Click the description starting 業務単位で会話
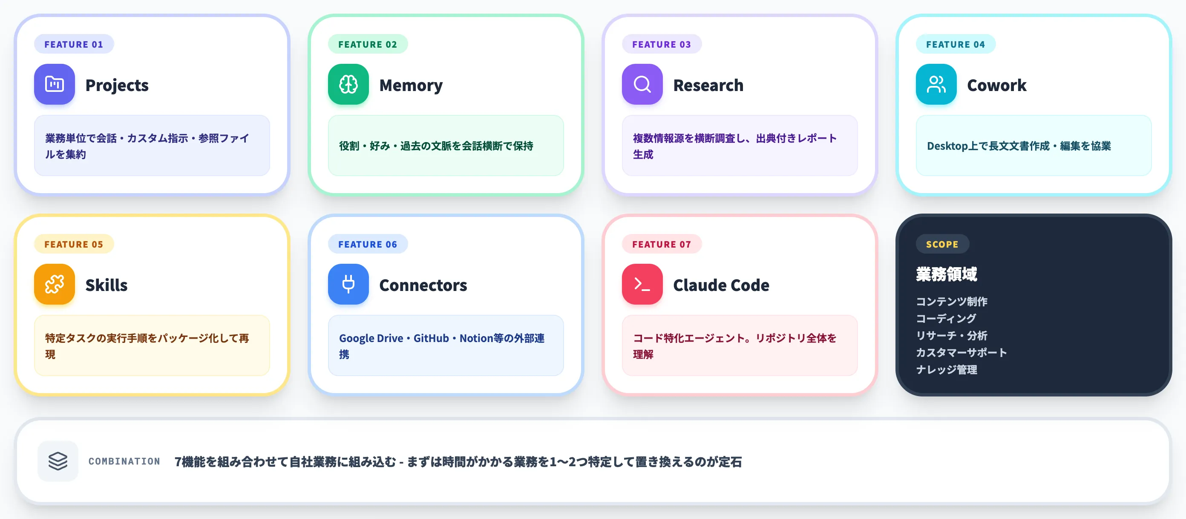Viewport: 1186px width, 519px height. [152, 146]
